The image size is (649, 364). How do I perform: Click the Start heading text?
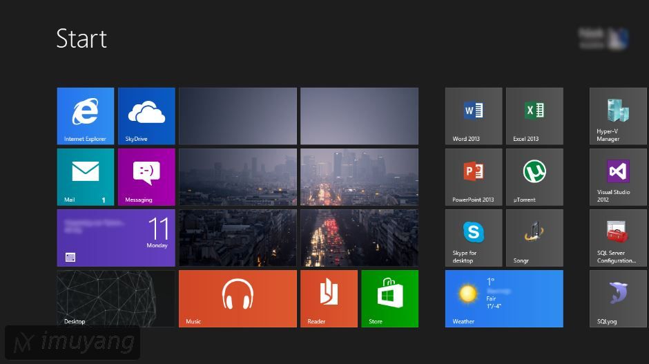[x=81, y=39]
